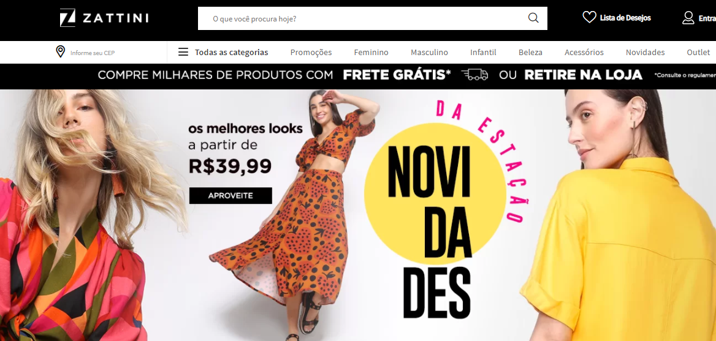
Task: Click the hamburger menu icon
Action: pos(183,52)
